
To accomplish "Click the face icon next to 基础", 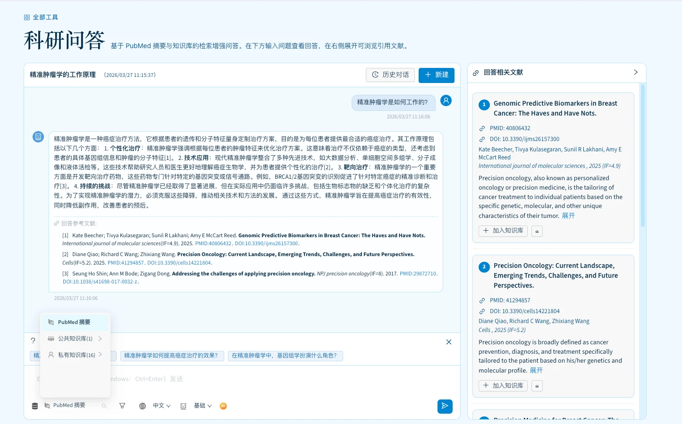I will click(x=183, y=406).
